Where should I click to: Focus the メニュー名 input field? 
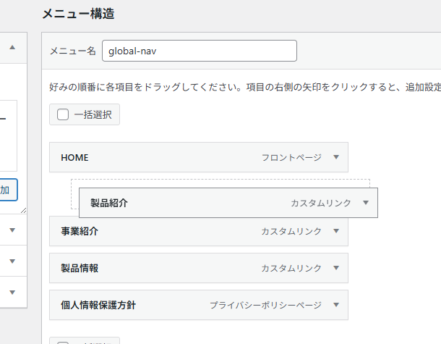click(200, 51)
